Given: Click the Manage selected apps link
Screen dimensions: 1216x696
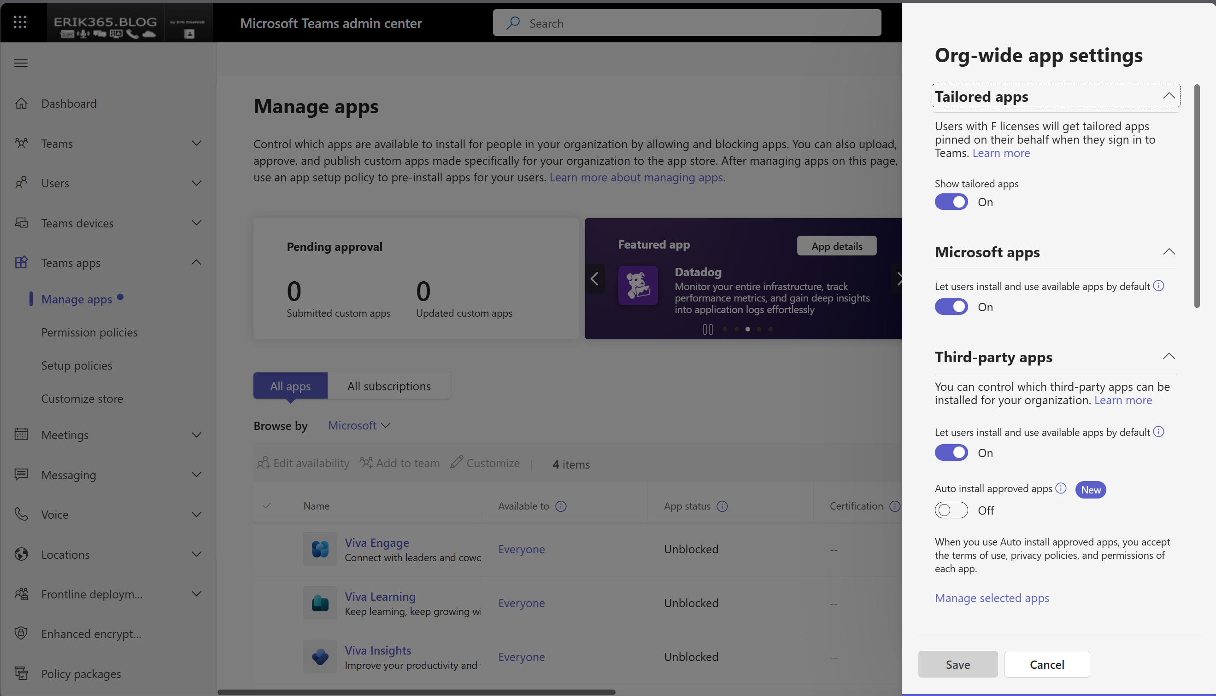Looking at the screenshot, I should point(992,598).
